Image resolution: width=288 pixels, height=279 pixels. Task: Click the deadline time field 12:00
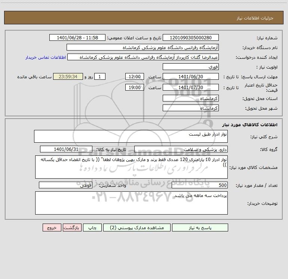[134, 76]
